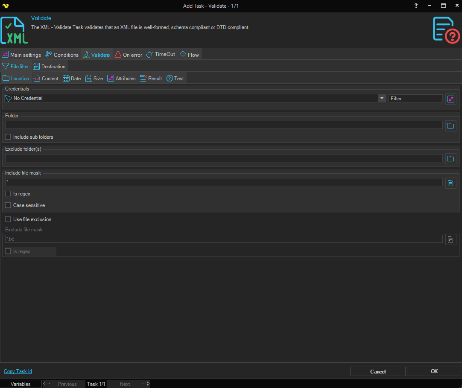Open the Exclude file mask editor icon
This screenshot has width=462, height=388.
(x=450, y=239)
